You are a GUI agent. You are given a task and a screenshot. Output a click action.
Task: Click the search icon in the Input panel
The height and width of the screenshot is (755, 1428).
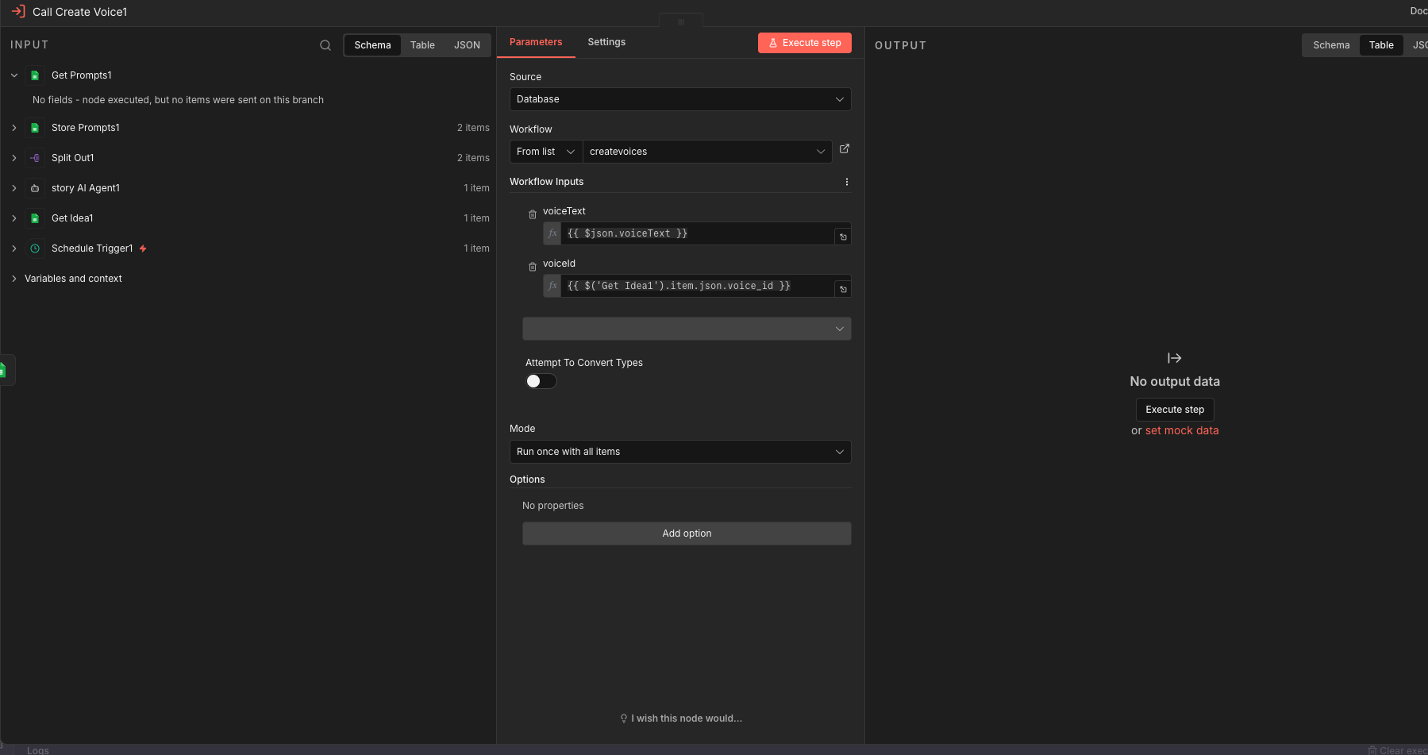[325, 45]
